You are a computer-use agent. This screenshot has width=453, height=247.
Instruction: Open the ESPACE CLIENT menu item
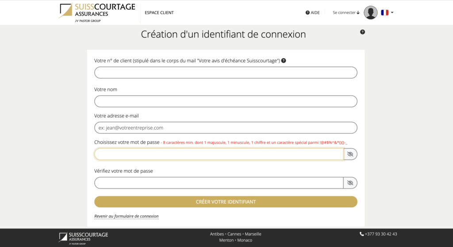pos(159,13)
